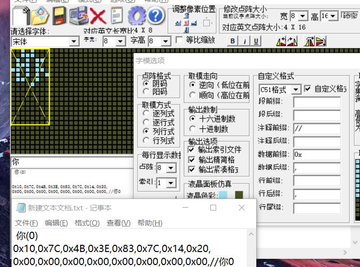Maximize the Notepad window
The image size is (360, 267).
pyautogui.click(x=213, y=208)
